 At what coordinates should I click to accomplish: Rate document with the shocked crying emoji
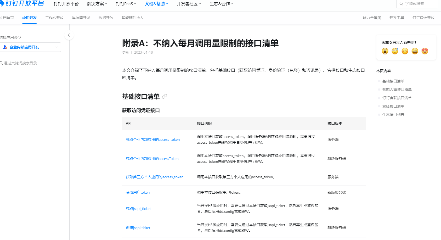tap(385, 51)
